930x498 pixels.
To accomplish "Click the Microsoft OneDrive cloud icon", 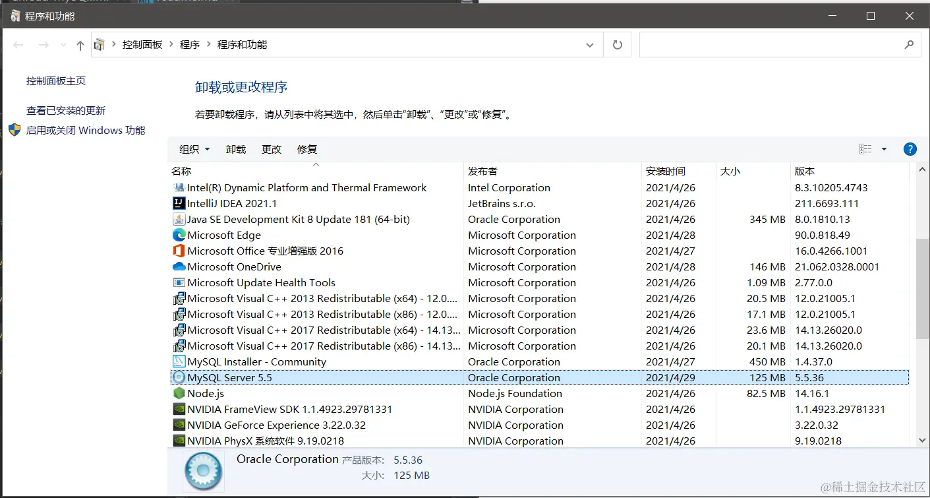I will click(179, 266).
